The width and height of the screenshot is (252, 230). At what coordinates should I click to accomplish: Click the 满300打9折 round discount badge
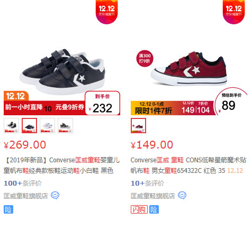(x=145, y=58)
